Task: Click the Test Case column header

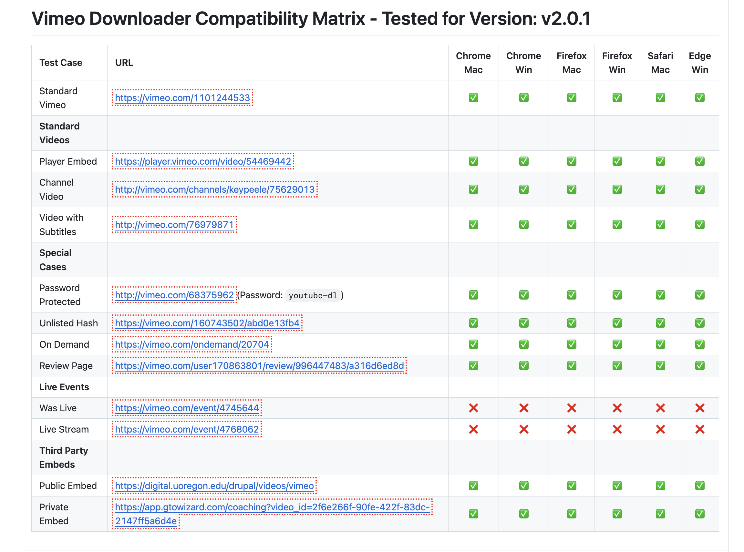Action: click(61, 63)
